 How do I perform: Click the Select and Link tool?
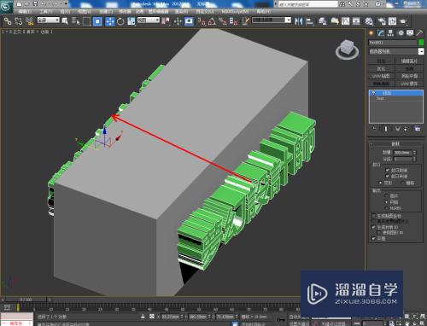pyautogui.click(x=8, y=21)
